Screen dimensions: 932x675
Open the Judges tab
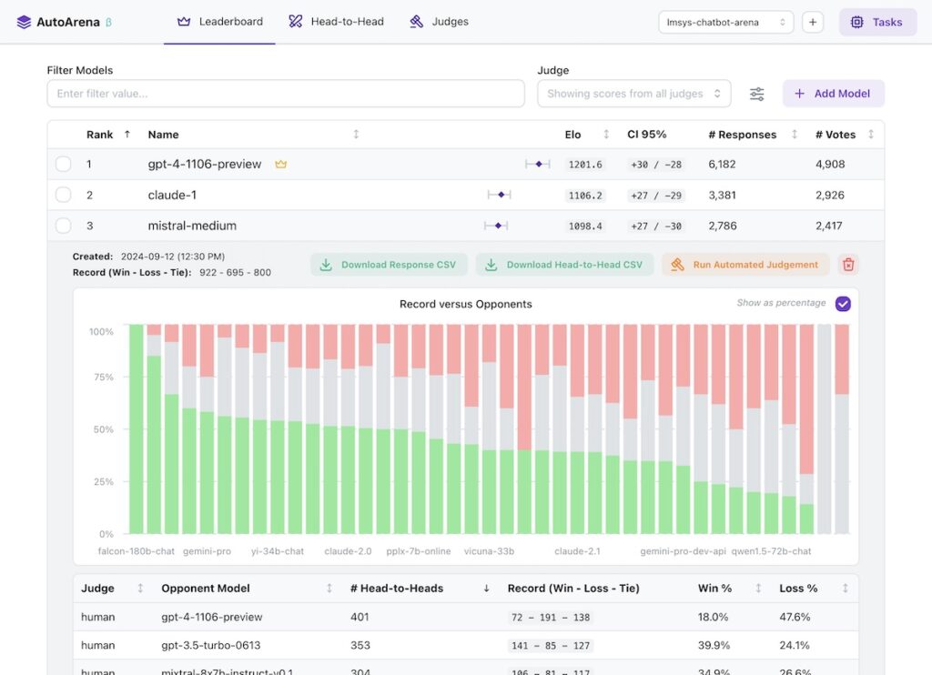tap(438, 20)
